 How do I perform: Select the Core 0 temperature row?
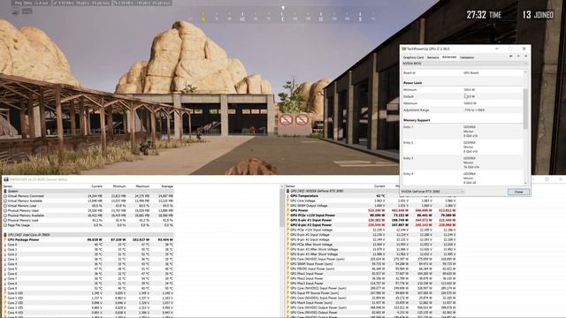pyautogui.click(x=88, y=245)
